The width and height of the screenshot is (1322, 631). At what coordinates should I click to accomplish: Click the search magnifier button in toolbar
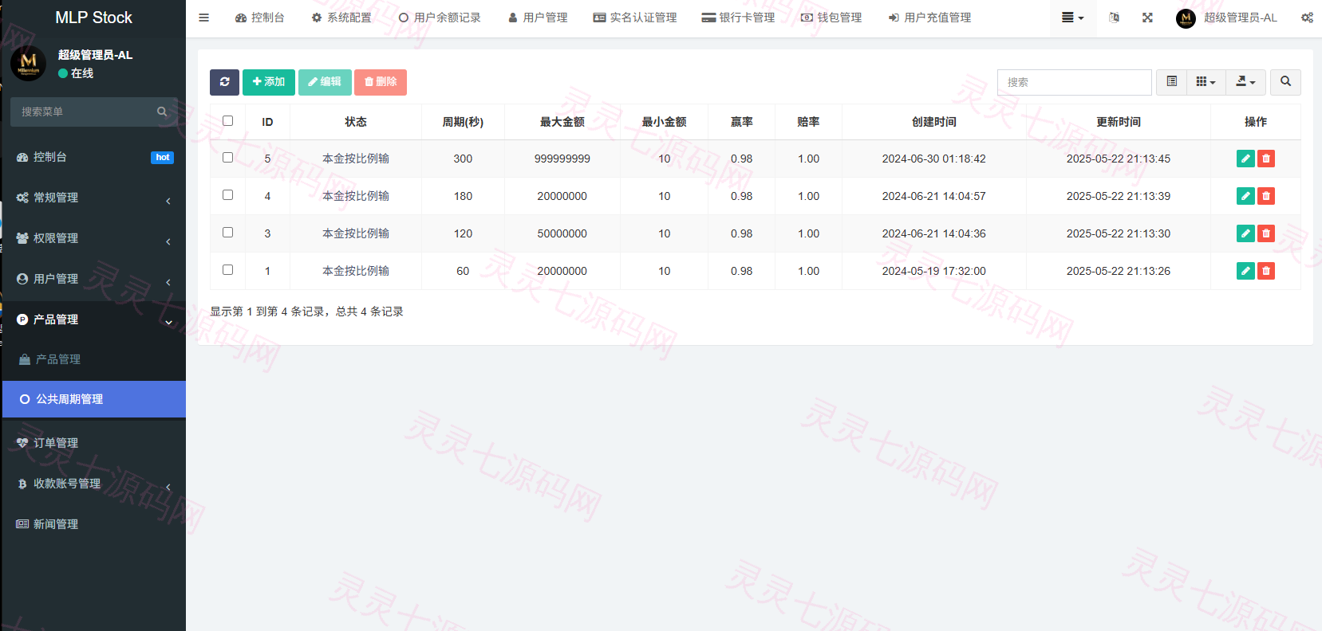point(1285,82)
